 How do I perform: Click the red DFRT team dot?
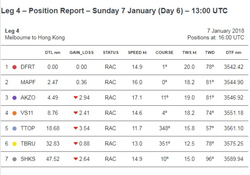pos(14,67)
